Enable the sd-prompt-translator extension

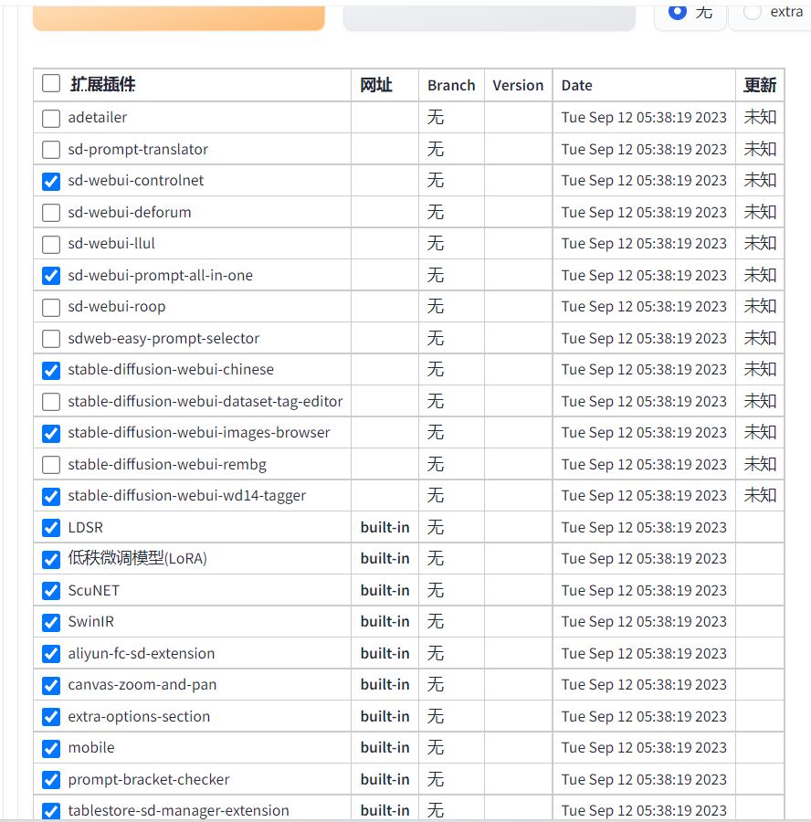point(51,150)
